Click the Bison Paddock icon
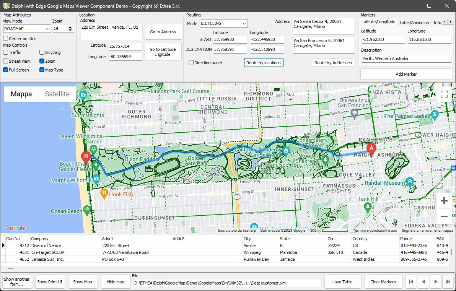Screen dimensions: 456x291 (149, 168)
